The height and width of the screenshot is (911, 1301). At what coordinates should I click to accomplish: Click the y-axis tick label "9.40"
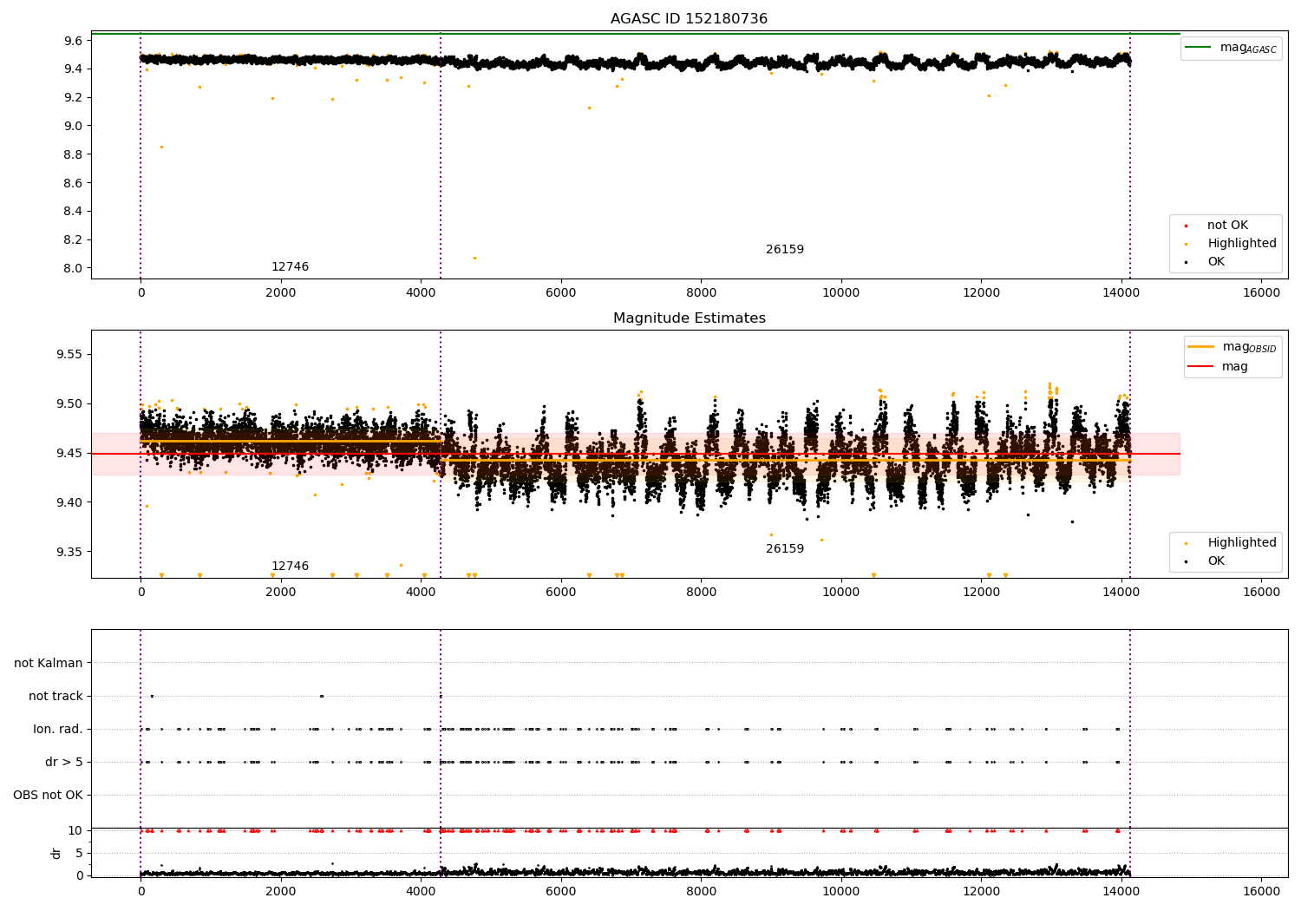click(69, 502)
